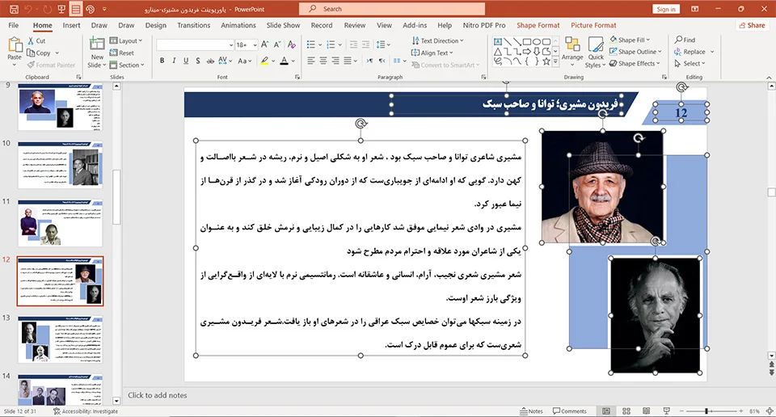Viewport: 776px width, 417px height.
Task: Click the Start From Beginning quick access icon
Action: pos(61,9)
